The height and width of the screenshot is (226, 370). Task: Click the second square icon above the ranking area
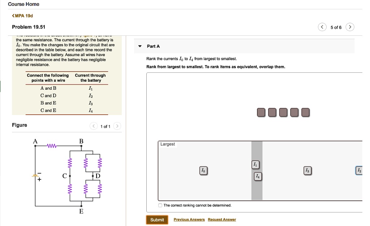point(272,112)
